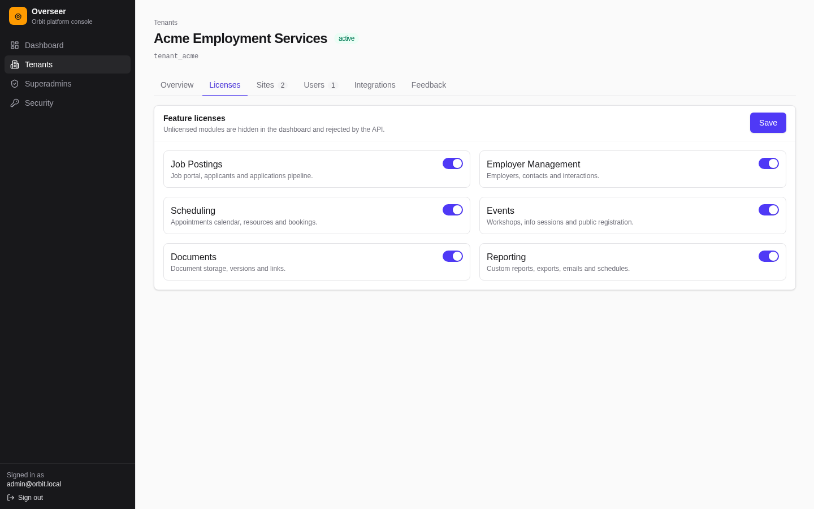Click the Superadmins shield icon

click(15, 84)
